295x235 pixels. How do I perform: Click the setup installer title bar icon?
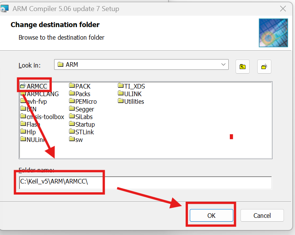[x=4, y=9]
